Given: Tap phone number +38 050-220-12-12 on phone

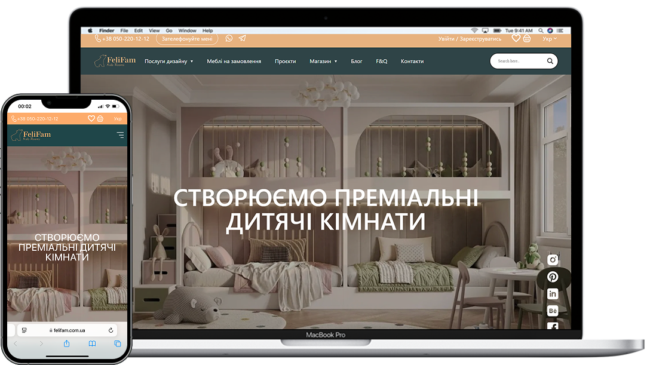Looking at the screenshot, I should pyautogui.click(x=35, y=119).
